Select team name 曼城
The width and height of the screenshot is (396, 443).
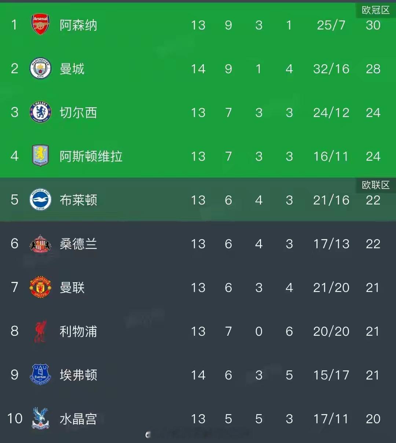click(72, 69)
